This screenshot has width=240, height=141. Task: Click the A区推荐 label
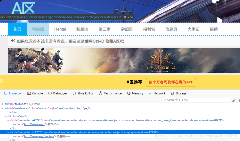pyautogui.click(x=134, y=82)
